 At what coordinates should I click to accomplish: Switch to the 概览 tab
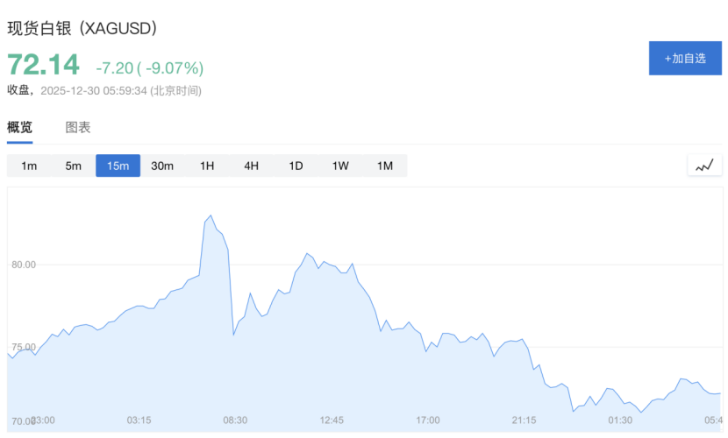point(19,128)
